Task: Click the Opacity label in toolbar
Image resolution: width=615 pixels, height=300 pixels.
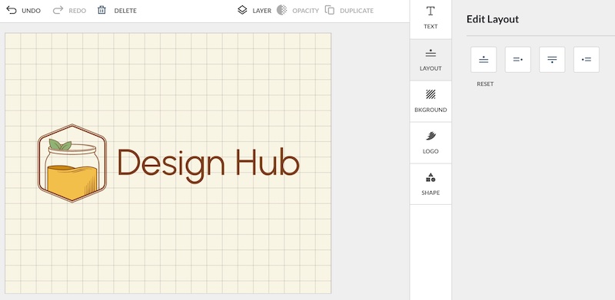Action: coord(305,11)
